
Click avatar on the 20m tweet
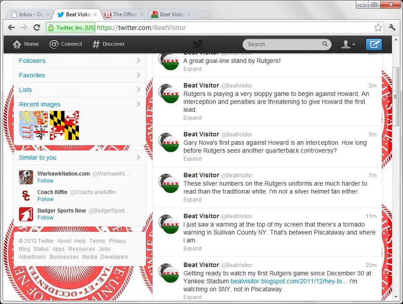point(168,273)
